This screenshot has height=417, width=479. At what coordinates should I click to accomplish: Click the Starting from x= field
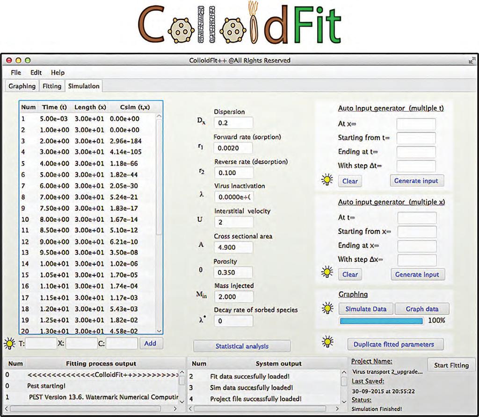[417, 232]
